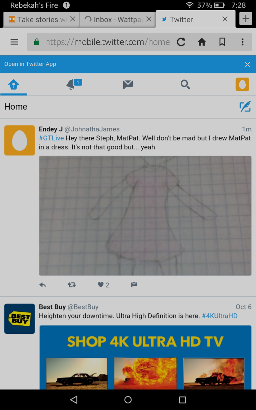This screenshot has width=256, height=410.
Task: Like Endey J's tweet with heart
Action: click(100, 285)
